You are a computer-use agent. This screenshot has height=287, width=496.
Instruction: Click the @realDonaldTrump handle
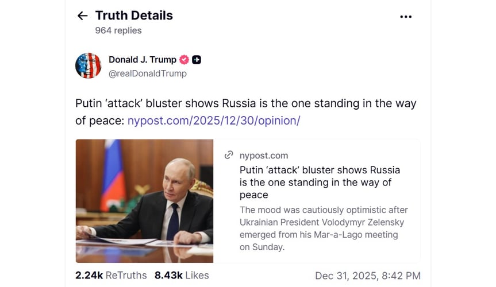(x=147, y=73)
